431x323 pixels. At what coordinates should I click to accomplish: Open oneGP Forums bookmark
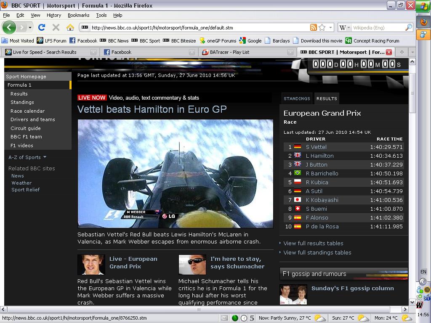click(x=218, y=41)
